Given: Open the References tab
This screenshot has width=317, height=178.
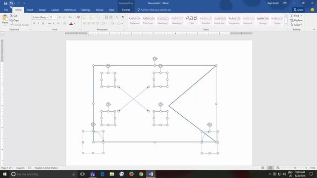Looking at the screenshot, I should pyautogui.click(x=70, y=10).
